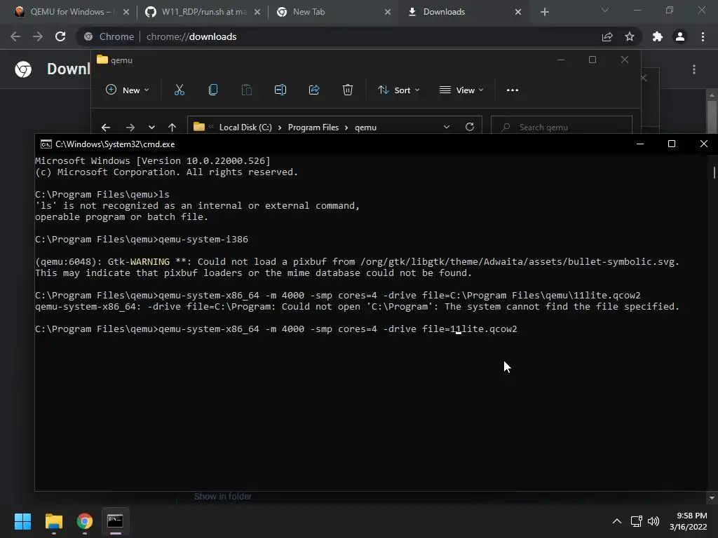Open the New item dropdown in Explorer
718x538 pixels.
coord(128,90)
